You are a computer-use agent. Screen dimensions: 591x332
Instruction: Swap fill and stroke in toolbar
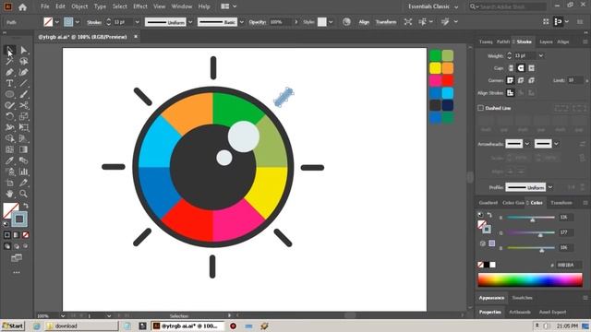pos(26,206)
